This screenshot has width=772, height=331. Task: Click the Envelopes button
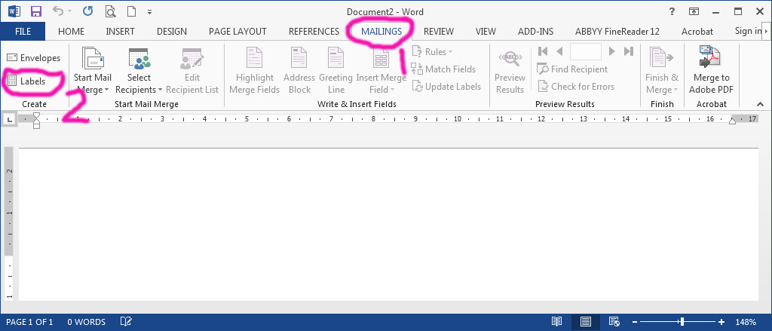33,58
